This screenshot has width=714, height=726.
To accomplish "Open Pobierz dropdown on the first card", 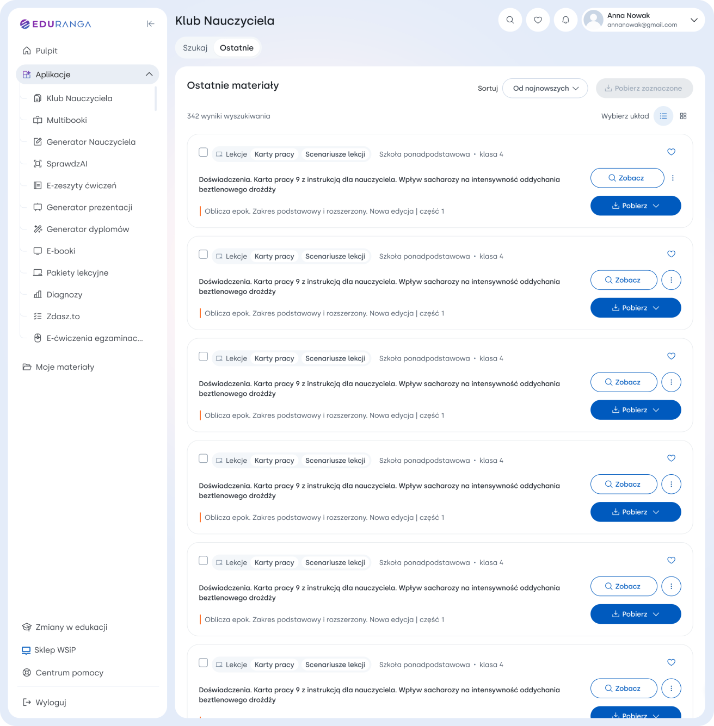I will [x=636, y=206].
